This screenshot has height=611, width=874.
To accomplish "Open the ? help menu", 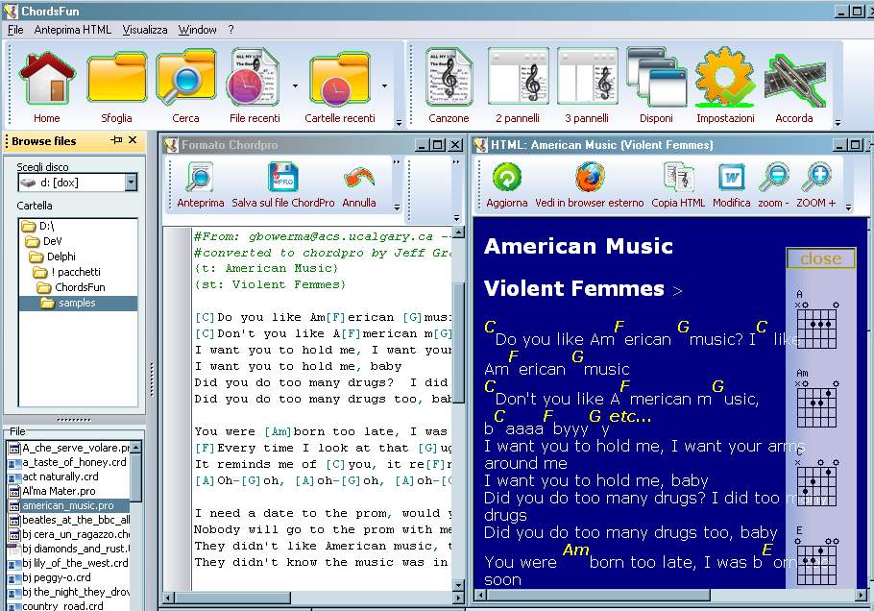I will (231, 30).
